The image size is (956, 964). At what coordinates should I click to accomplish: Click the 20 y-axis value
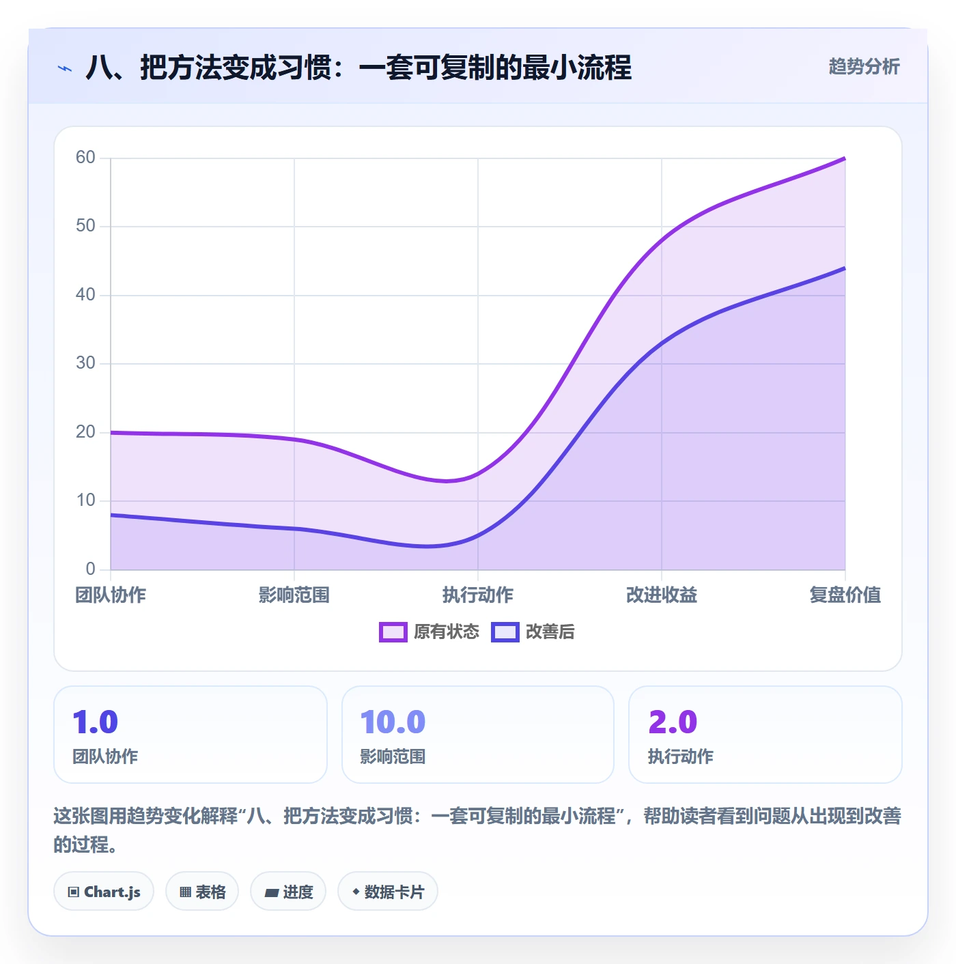pos(85,432)
